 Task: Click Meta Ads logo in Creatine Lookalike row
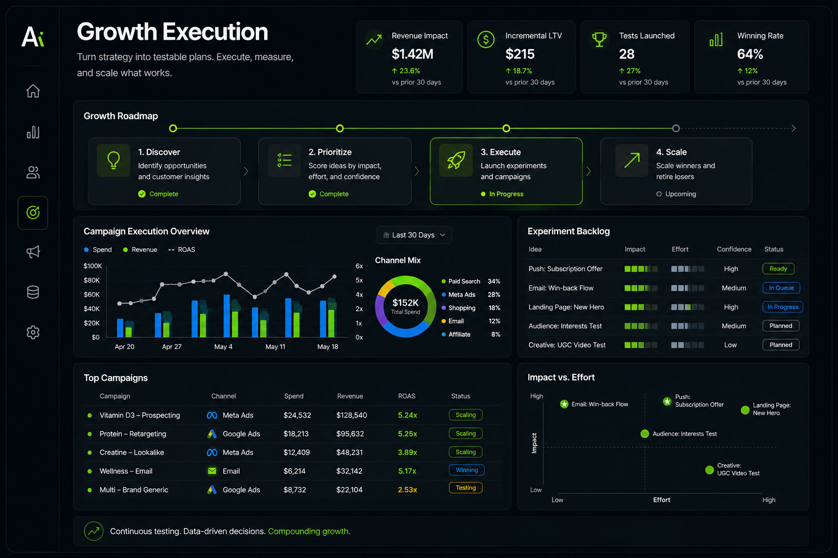click(212, 452)
